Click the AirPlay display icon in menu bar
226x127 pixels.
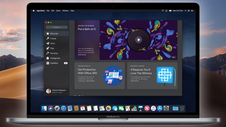point(166,11)
